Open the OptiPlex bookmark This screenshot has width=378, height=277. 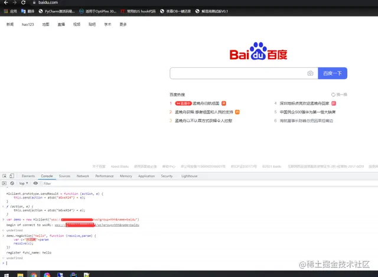tap(97, 11)
